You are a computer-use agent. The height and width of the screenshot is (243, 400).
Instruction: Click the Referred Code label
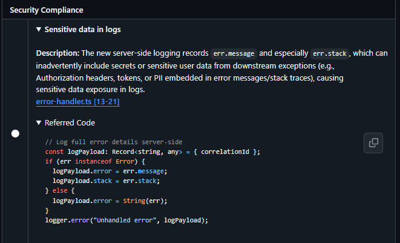pos(70,122)
